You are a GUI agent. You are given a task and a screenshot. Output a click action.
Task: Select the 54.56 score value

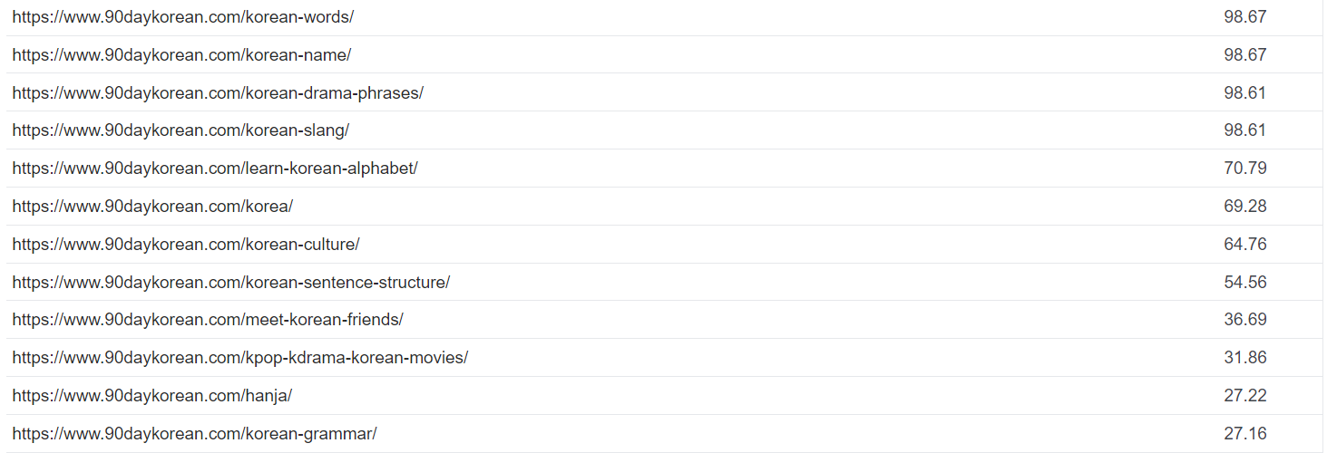click(x=1245, y=283)
